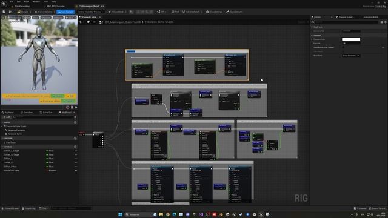Select the FootTrace function
The height and width of the screenshot is (218, 388).
point(11,142)
